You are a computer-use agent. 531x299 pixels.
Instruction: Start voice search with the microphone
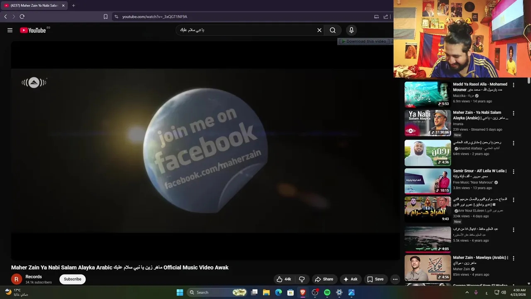(351, 30)
